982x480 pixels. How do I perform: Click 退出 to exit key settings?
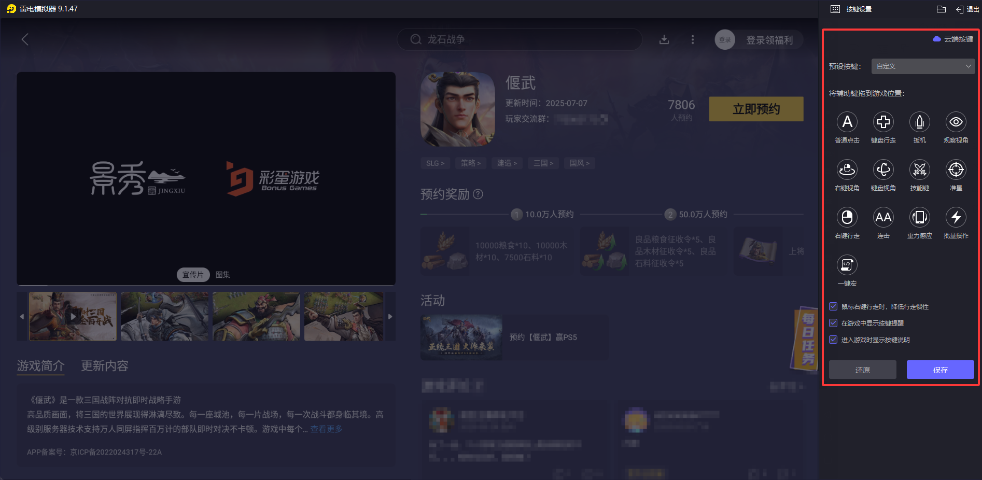[x=967, y=9]
